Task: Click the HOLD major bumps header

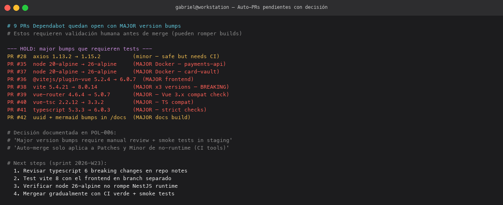Action: tap(80, 49)
